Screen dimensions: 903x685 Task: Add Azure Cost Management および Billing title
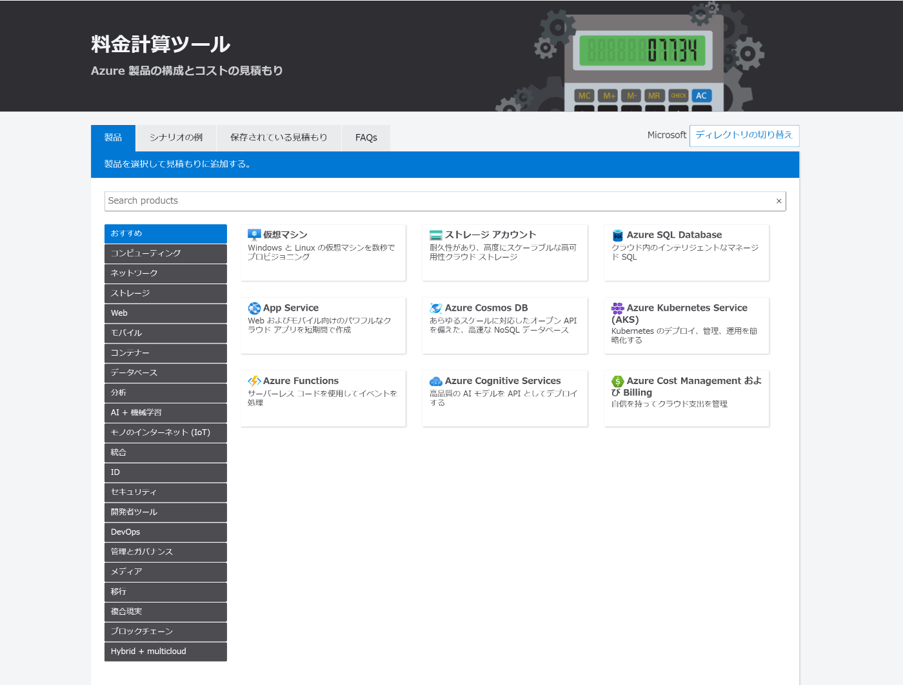tap(687, 387)
